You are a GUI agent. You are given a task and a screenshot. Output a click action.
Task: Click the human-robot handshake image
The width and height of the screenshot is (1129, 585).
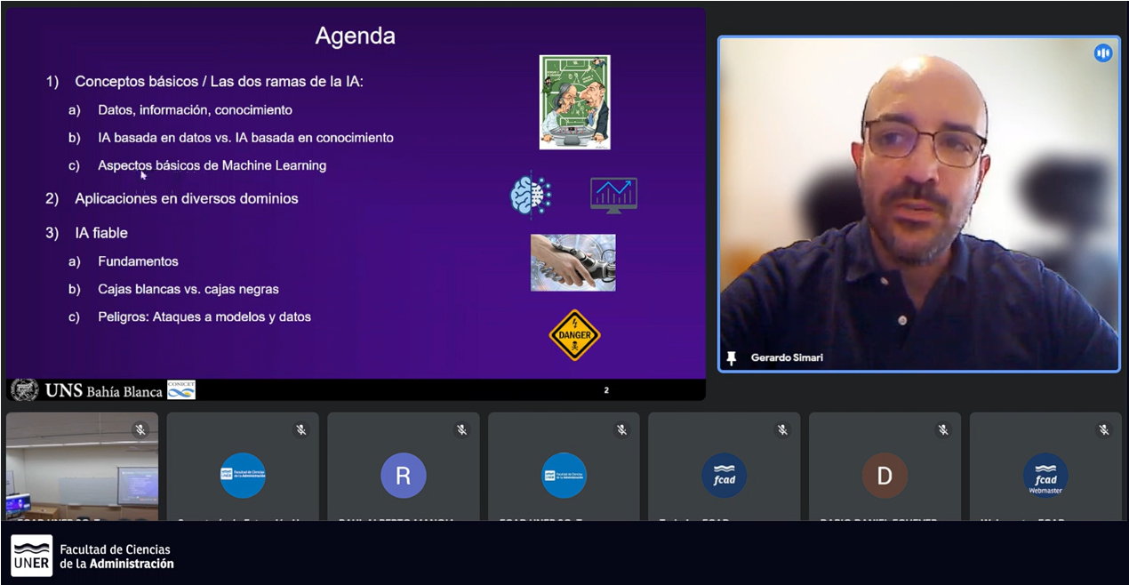pos(573,262)
